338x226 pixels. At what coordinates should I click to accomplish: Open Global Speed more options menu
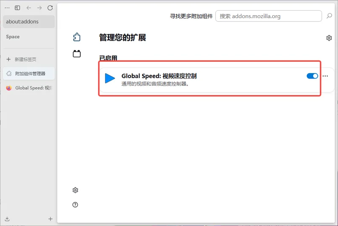pos(325,76)
